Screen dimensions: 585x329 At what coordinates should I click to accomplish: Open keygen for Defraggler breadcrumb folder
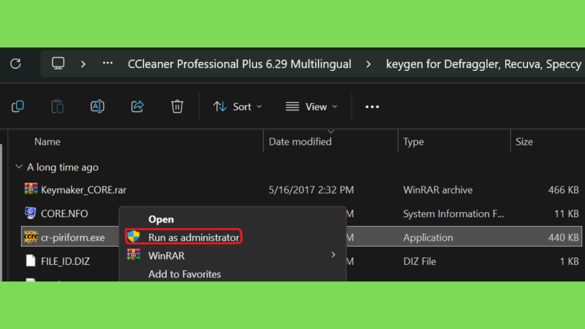(x=483, y=64)
